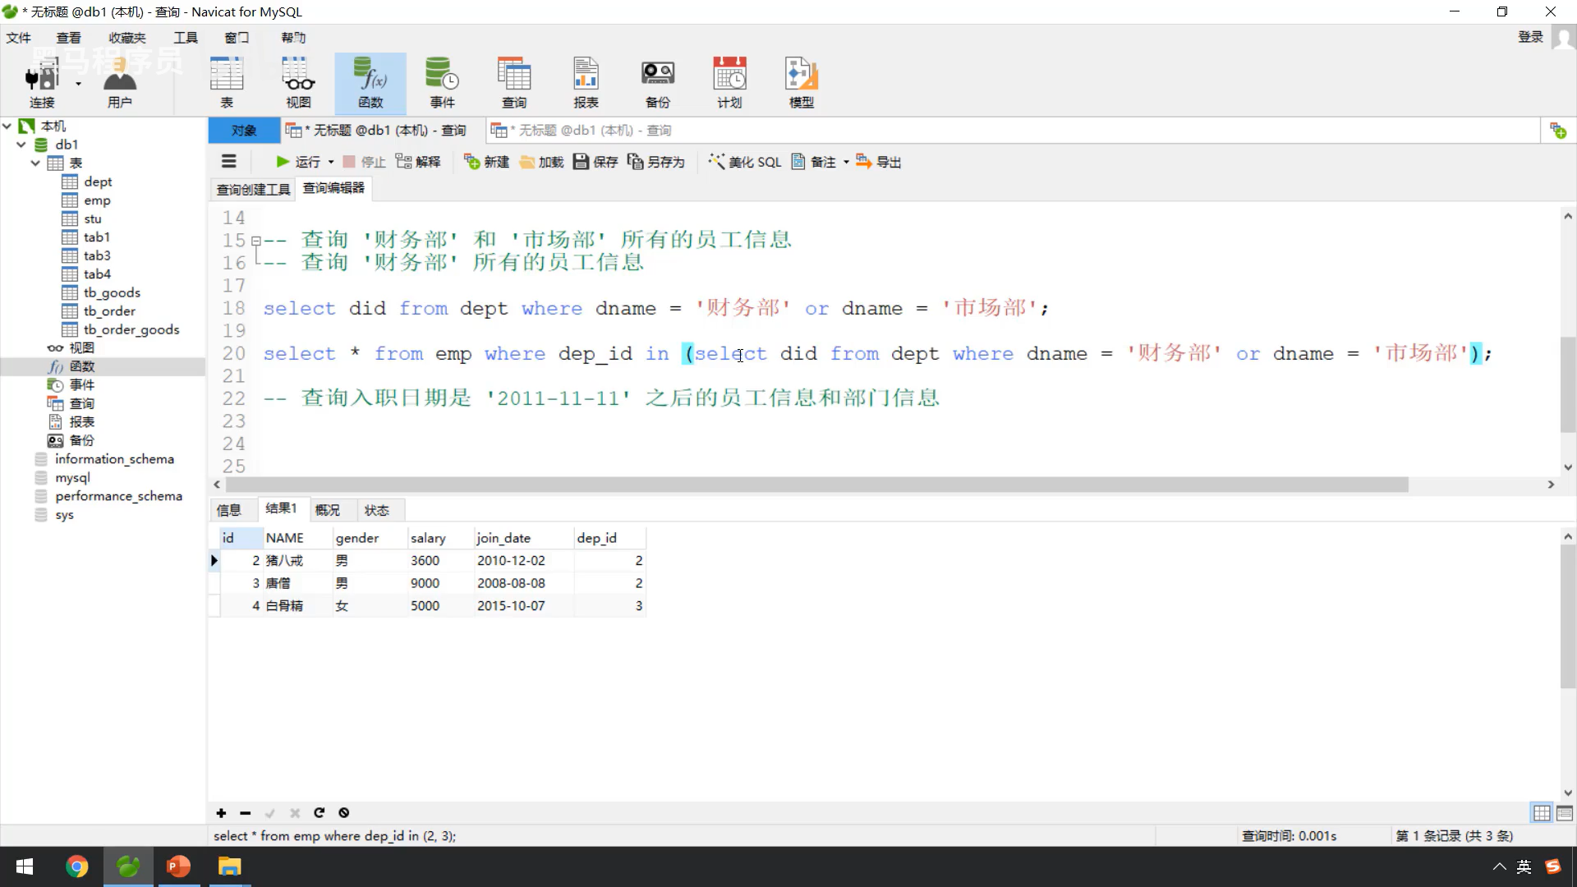Click the login link at top right
The width and height of the screenshot is (1577, 887).
pos(1529,37)
